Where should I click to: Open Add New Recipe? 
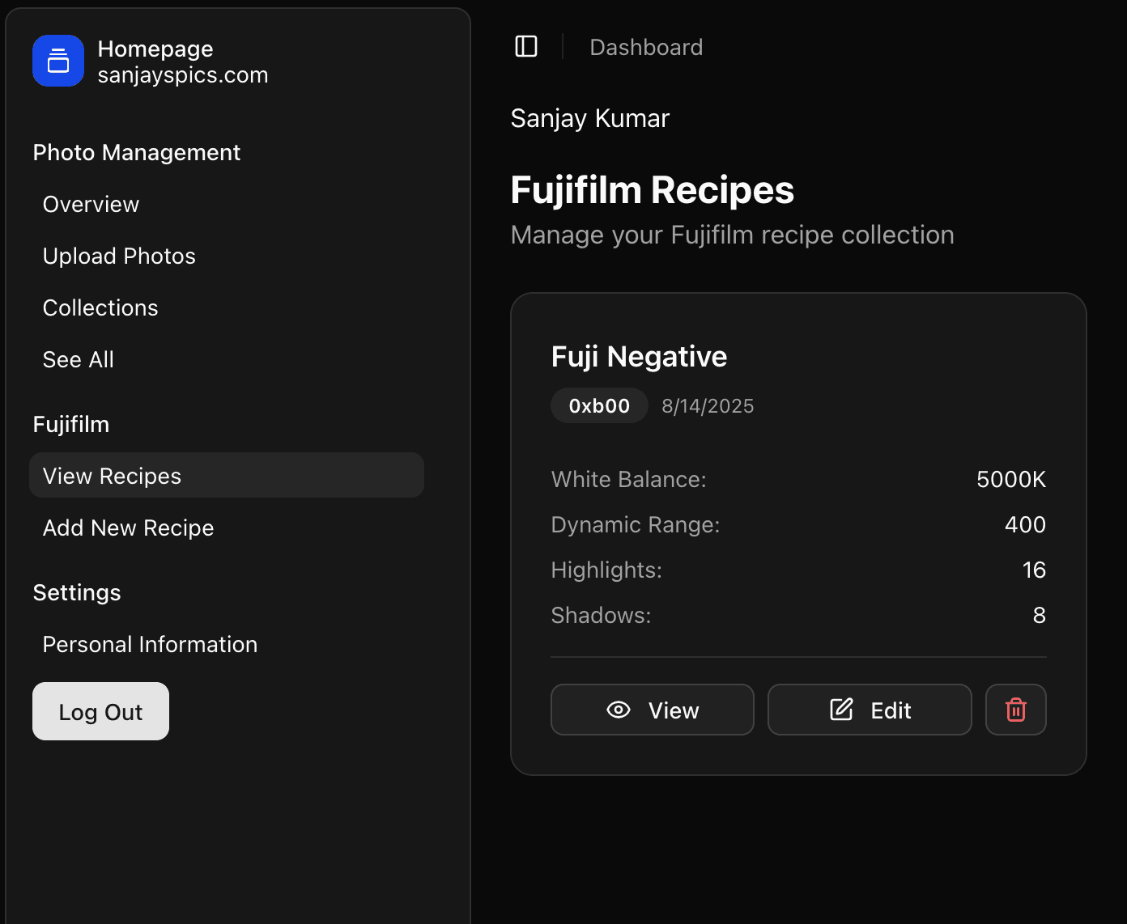click(227, 528)
